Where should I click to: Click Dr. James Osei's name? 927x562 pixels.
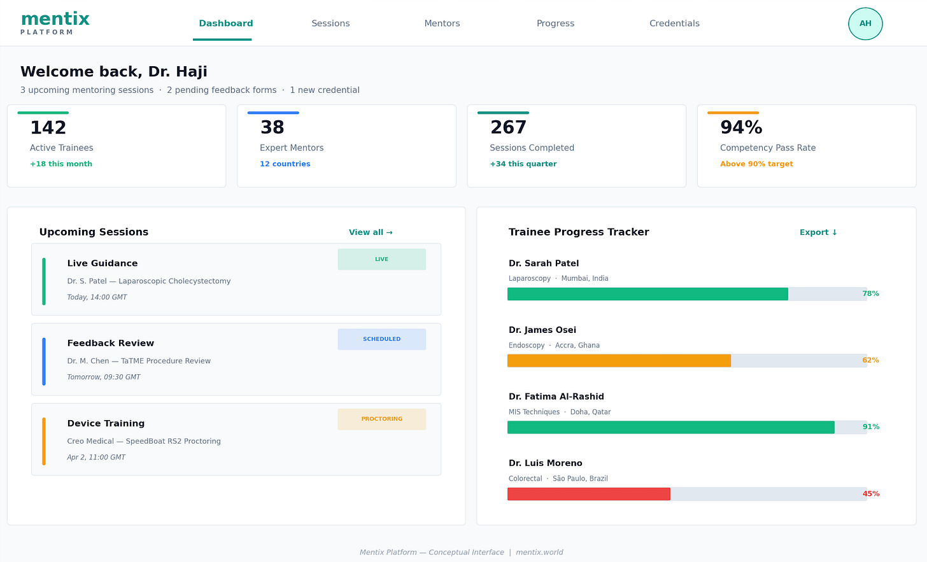click(542, 330)
